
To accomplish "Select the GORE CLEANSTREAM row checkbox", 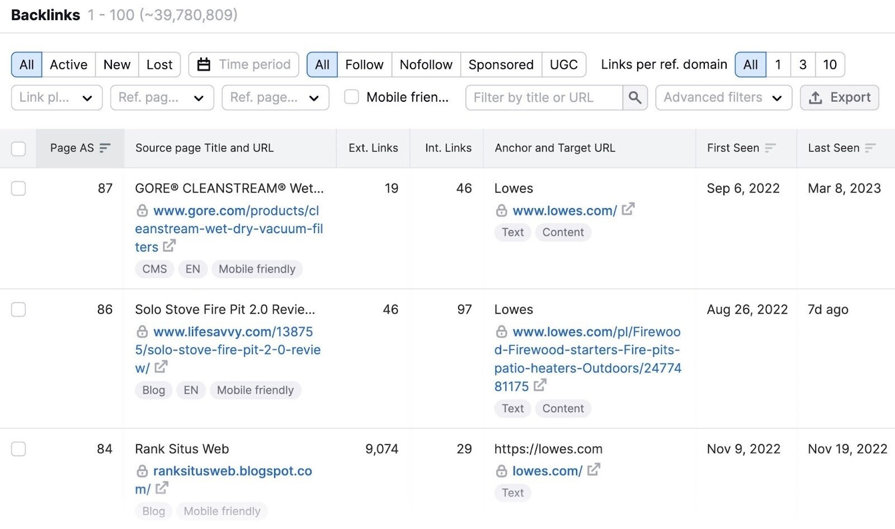I will 18,188.
